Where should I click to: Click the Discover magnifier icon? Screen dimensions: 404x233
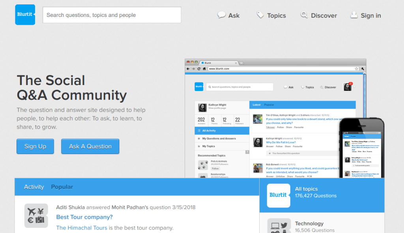[x=304, y=15]
